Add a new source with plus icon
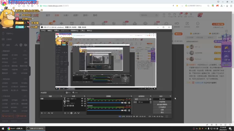234x131 pixels. [x=65, y=113]
